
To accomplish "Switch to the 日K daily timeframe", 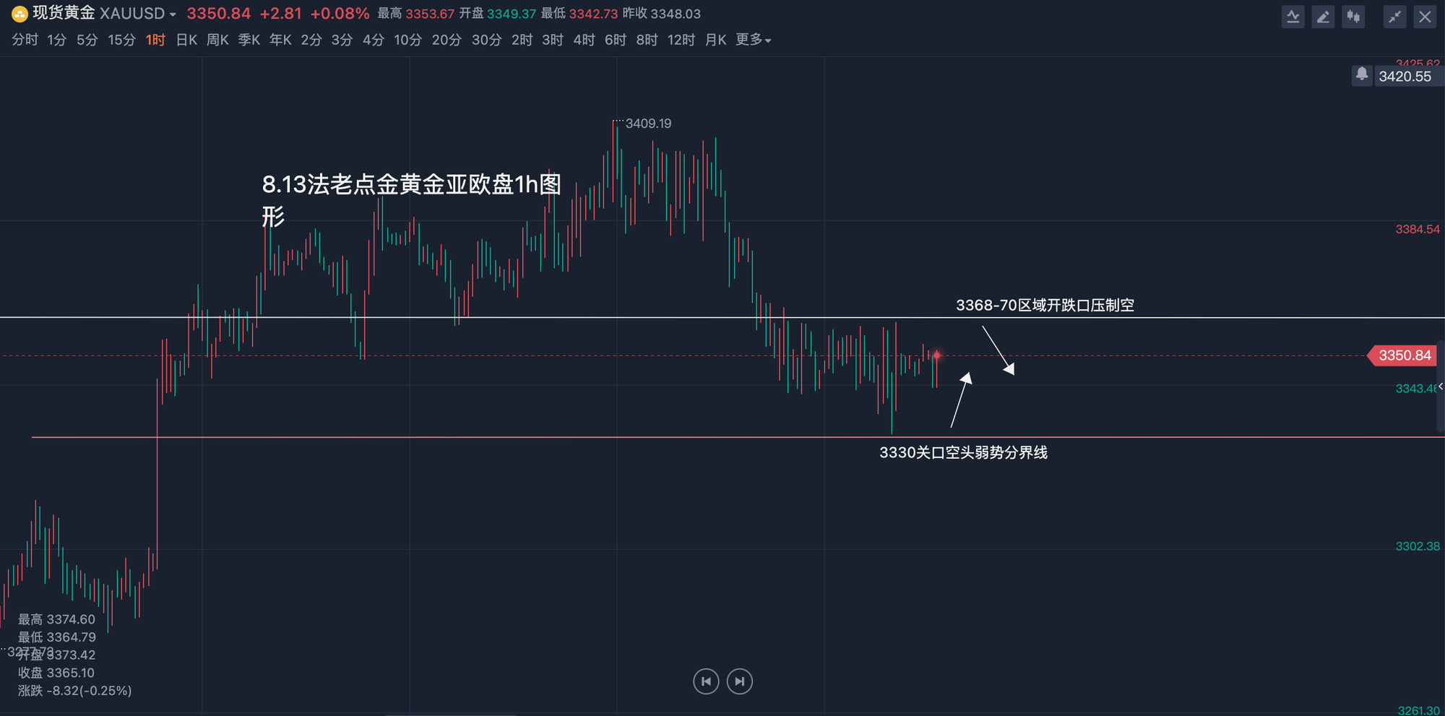I will click(x=186, y=40).
